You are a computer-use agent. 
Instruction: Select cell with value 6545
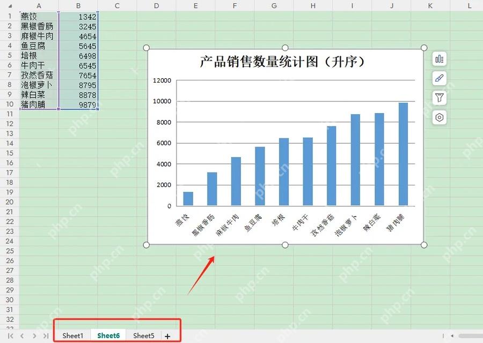click(x=78, y=65)
